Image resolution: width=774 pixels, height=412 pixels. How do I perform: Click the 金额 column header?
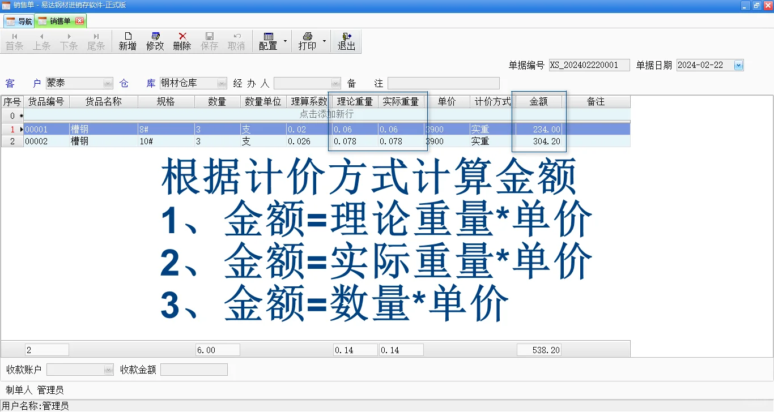(x=539, y=102)
